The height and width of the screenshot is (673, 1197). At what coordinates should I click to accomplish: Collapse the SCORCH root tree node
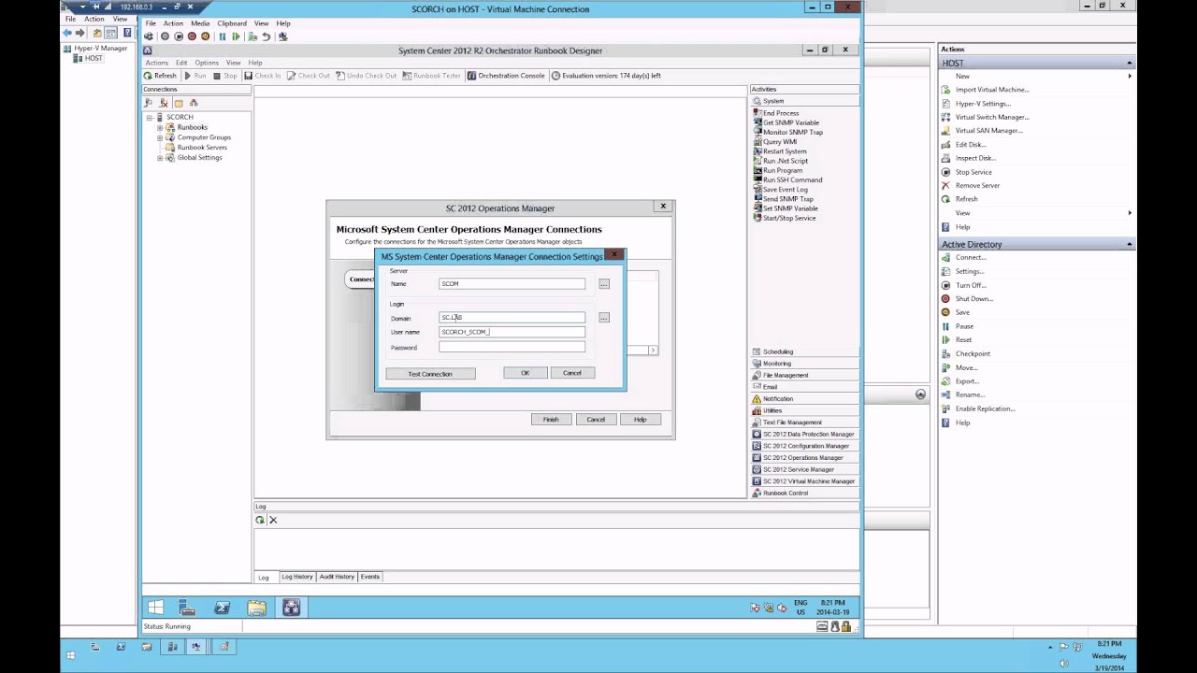pyautogui.click(x=150, y=118)
